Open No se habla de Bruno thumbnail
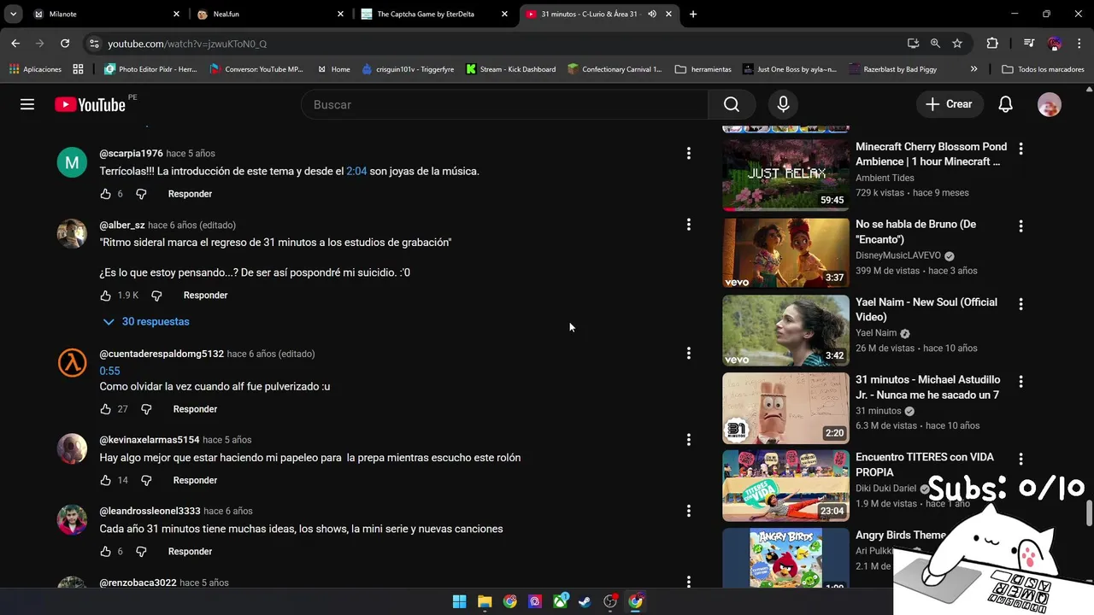The width and height of the screenshot is (1094, 615). [x=786, y=253]
